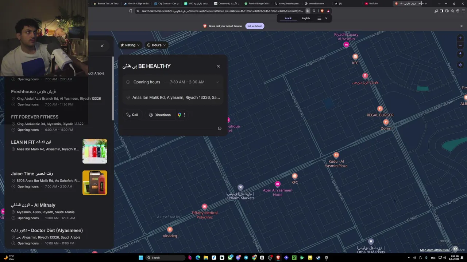The image size is (467, 262).
Task: Click KFC pin beside Aber Al Yasmeen Hotel
Action: [294, 176]
